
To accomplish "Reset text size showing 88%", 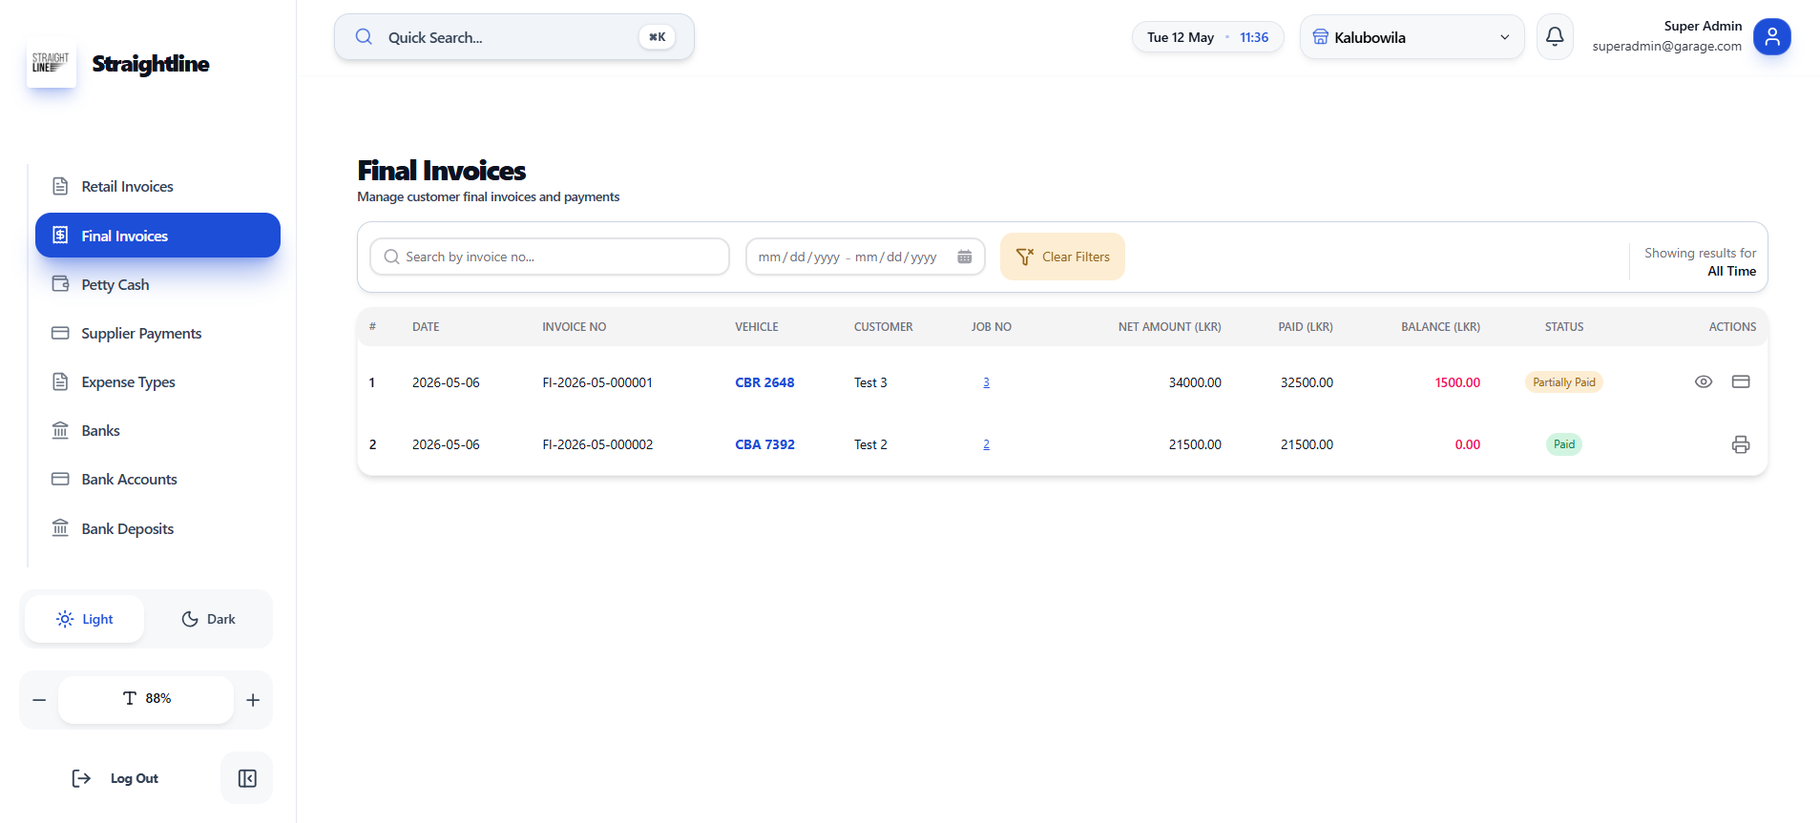I will 146,699.
